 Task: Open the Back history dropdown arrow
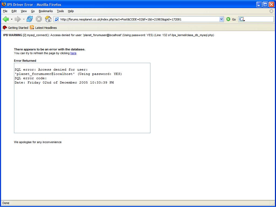click(12, 19)
